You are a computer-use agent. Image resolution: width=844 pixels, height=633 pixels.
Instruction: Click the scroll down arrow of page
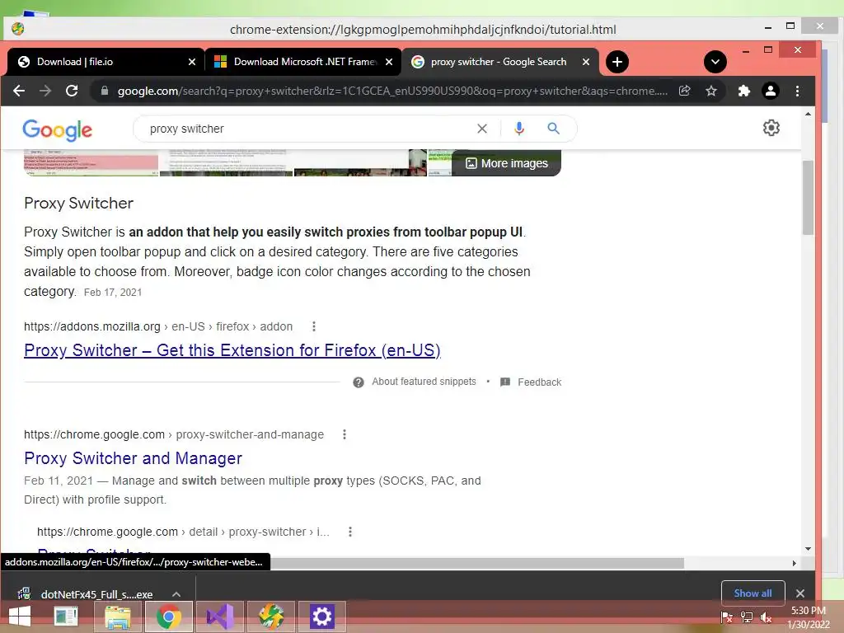click(808, 548)
